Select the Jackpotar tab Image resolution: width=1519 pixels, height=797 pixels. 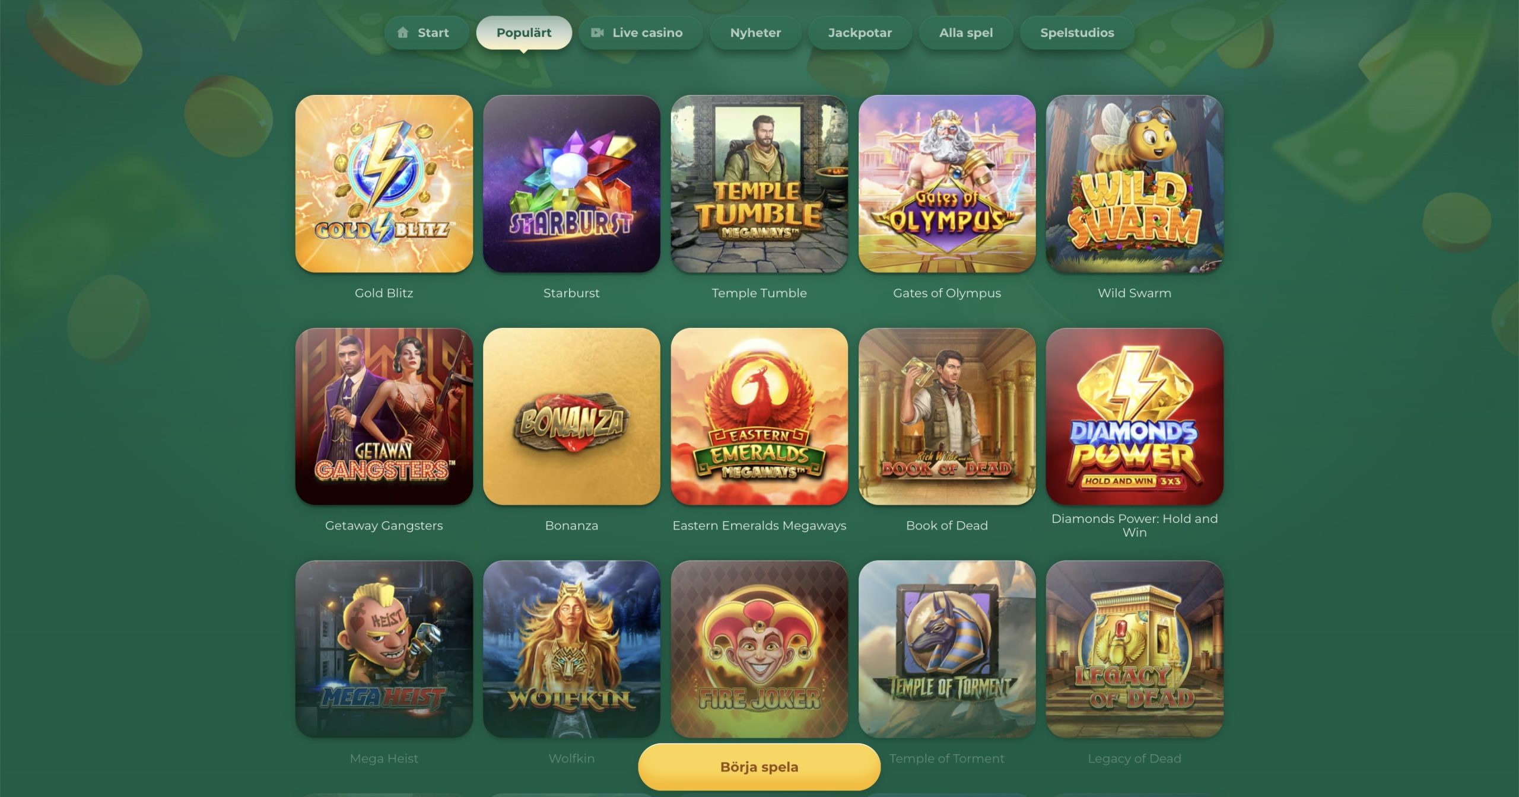[x=860, y=33]
